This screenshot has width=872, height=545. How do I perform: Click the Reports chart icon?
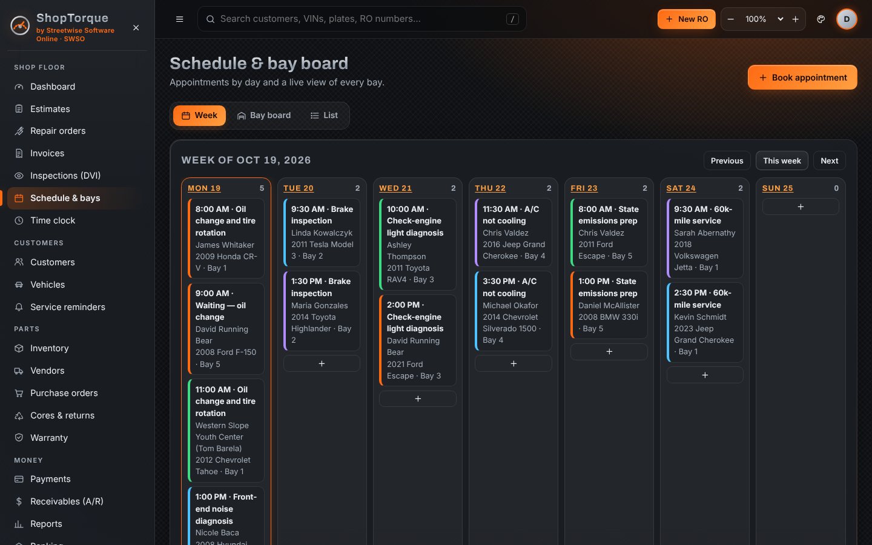[19, 524]
